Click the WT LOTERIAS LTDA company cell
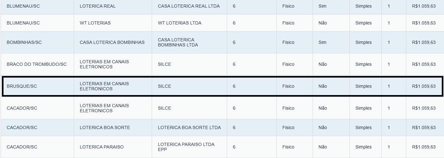The width and height of the screenshot is (444, 158). (179, 23)
